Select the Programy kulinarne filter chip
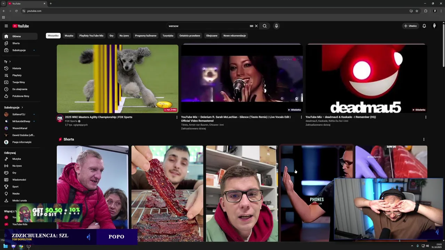Image resolution: width=445 pixels, height=250 pixels. tap(146, 35)
